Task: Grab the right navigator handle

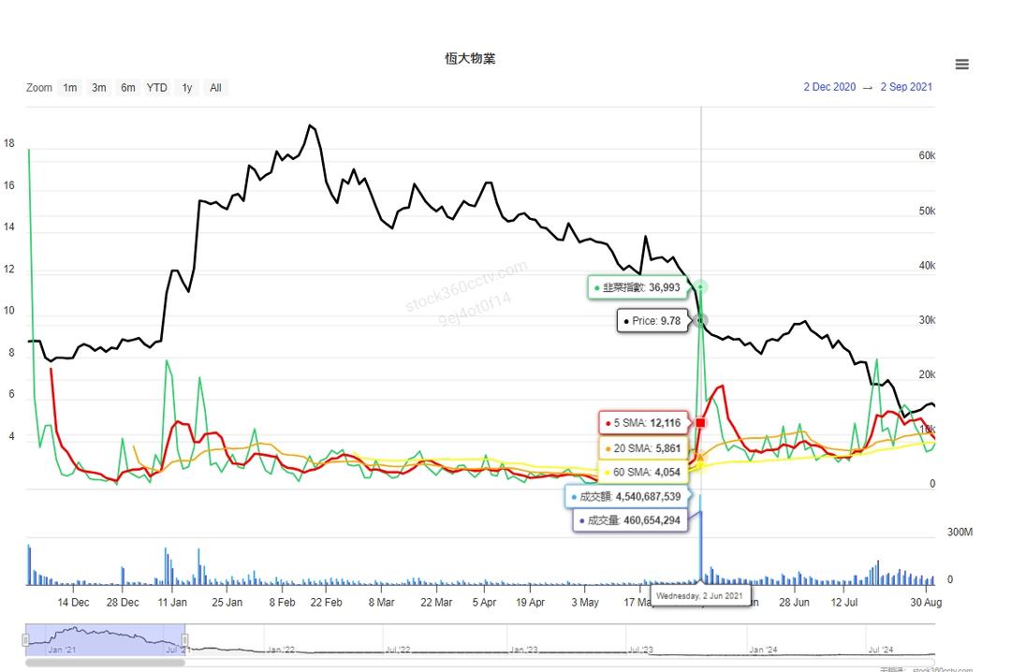Action: [185, 640]
